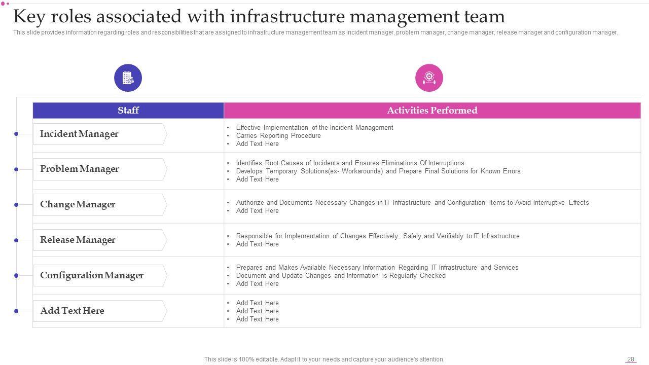The width and height of the screenshot is (649, 365).
Task: Select the Change Manager label box
Action: [99, 205]
